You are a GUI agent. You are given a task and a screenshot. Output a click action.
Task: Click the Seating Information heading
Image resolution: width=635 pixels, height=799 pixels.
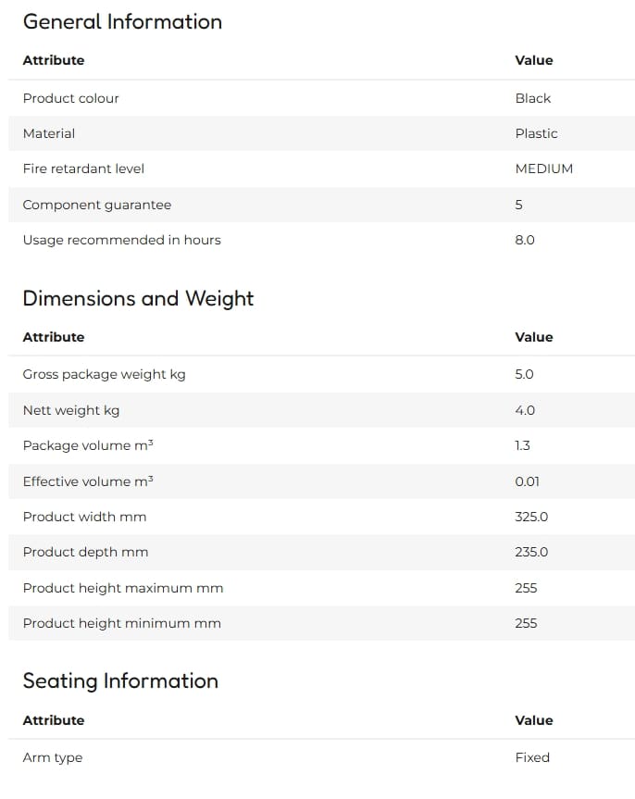pyautogui.click(x=120, y=681)
